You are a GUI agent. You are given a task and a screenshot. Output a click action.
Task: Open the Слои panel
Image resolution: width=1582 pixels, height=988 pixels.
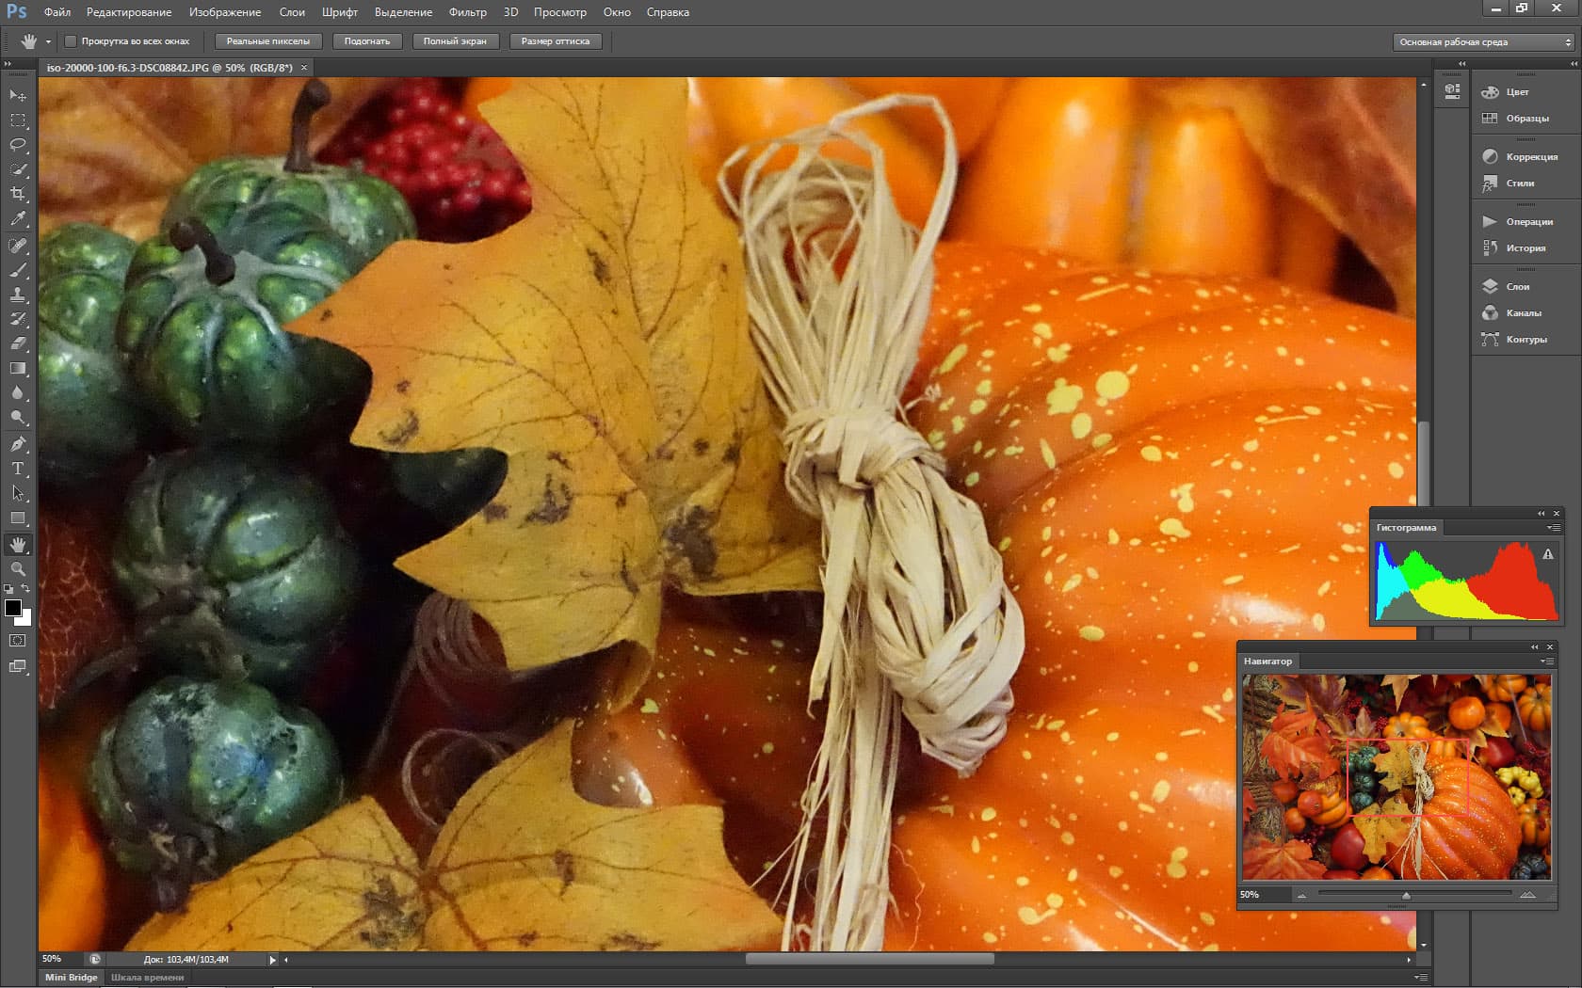coord(1516,287)
